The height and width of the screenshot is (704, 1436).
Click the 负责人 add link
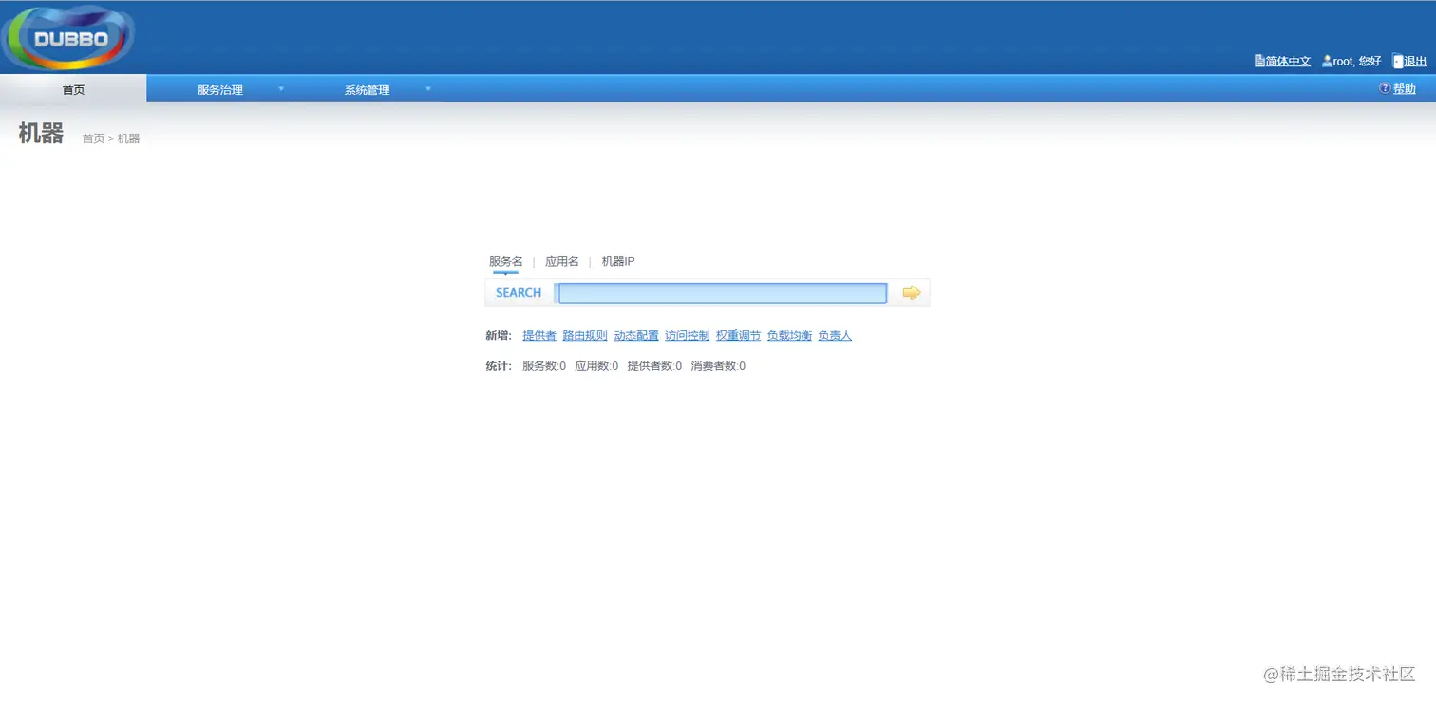[x=835, y=336]
